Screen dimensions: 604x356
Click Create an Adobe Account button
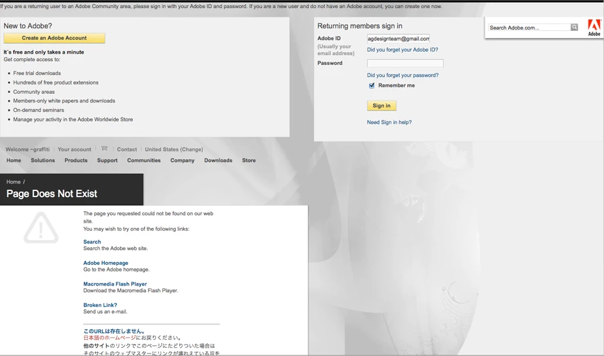point(54,38)
